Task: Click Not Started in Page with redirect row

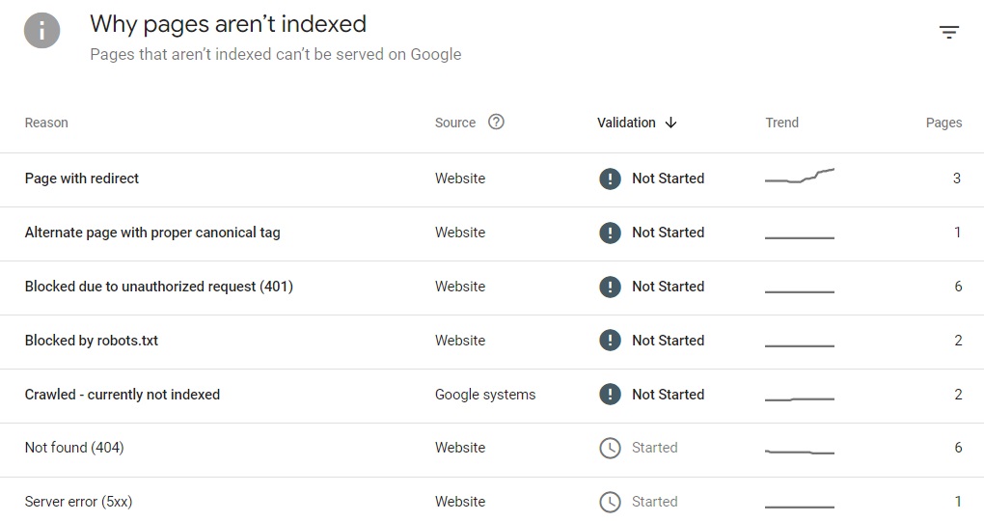Action: click(x=669, y=178)
